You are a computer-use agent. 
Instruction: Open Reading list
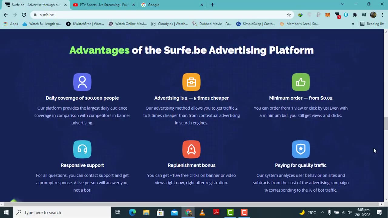(x=372, y=24)
